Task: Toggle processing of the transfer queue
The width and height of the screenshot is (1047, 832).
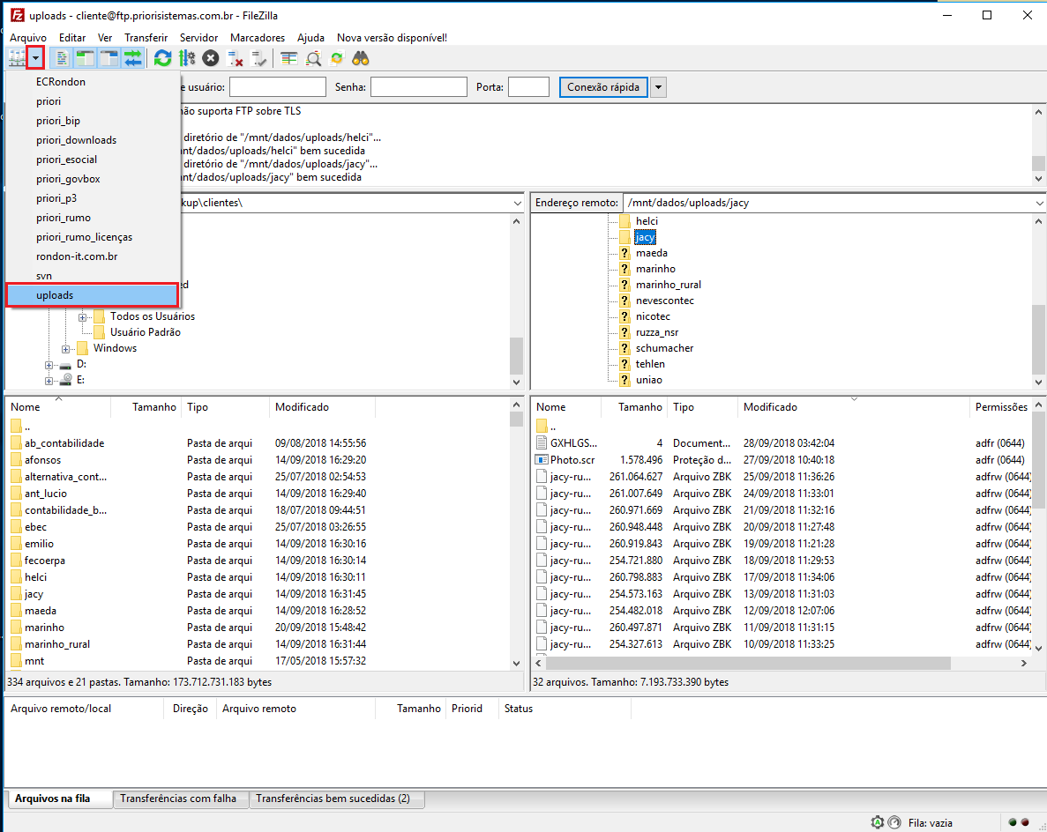Action: coord(187,59)
